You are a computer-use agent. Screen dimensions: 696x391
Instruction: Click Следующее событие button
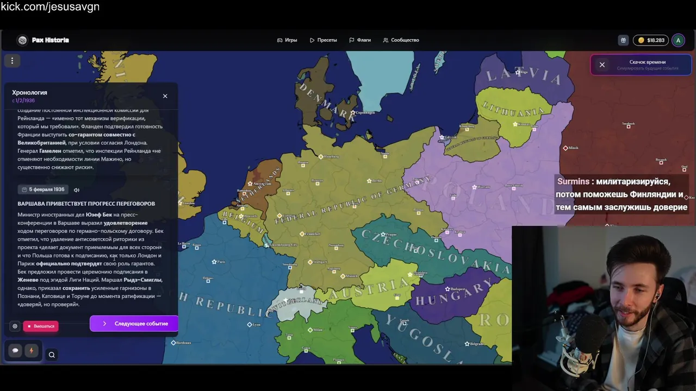click(x=134, y=324)
